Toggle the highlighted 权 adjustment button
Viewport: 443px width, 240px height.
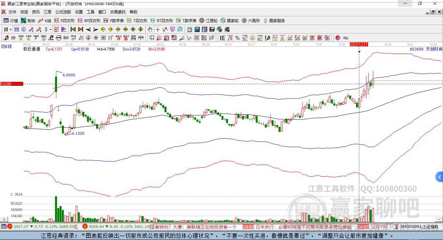(x=56, y=29)
